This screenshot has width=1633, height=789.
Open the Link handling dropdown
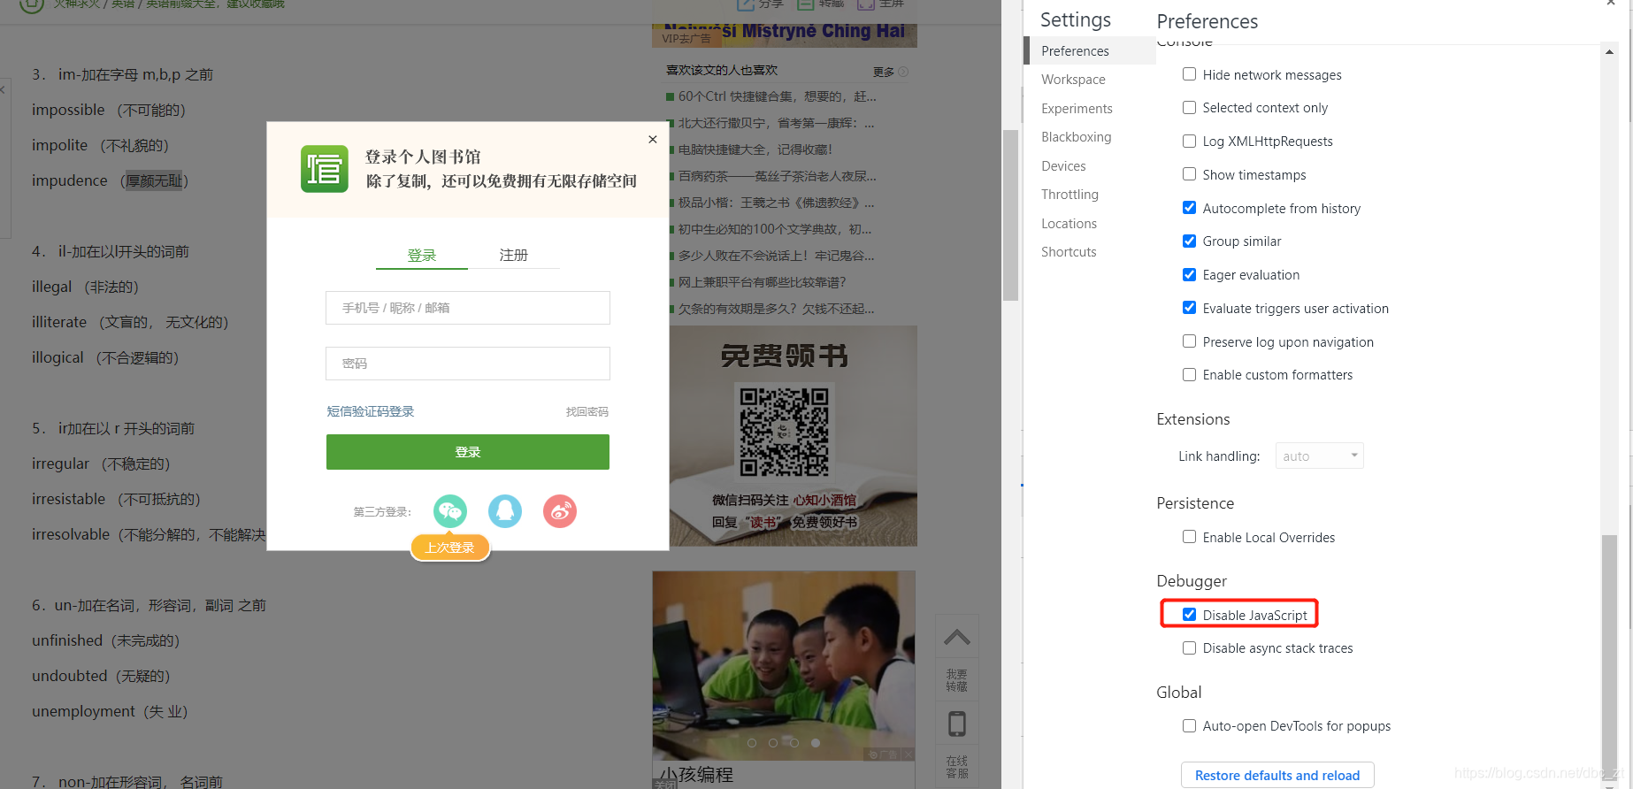(1319, 456)
